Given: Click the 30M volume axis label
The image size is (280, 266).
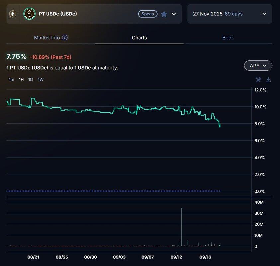Looking at the screenshot, I should coord(259,213).
